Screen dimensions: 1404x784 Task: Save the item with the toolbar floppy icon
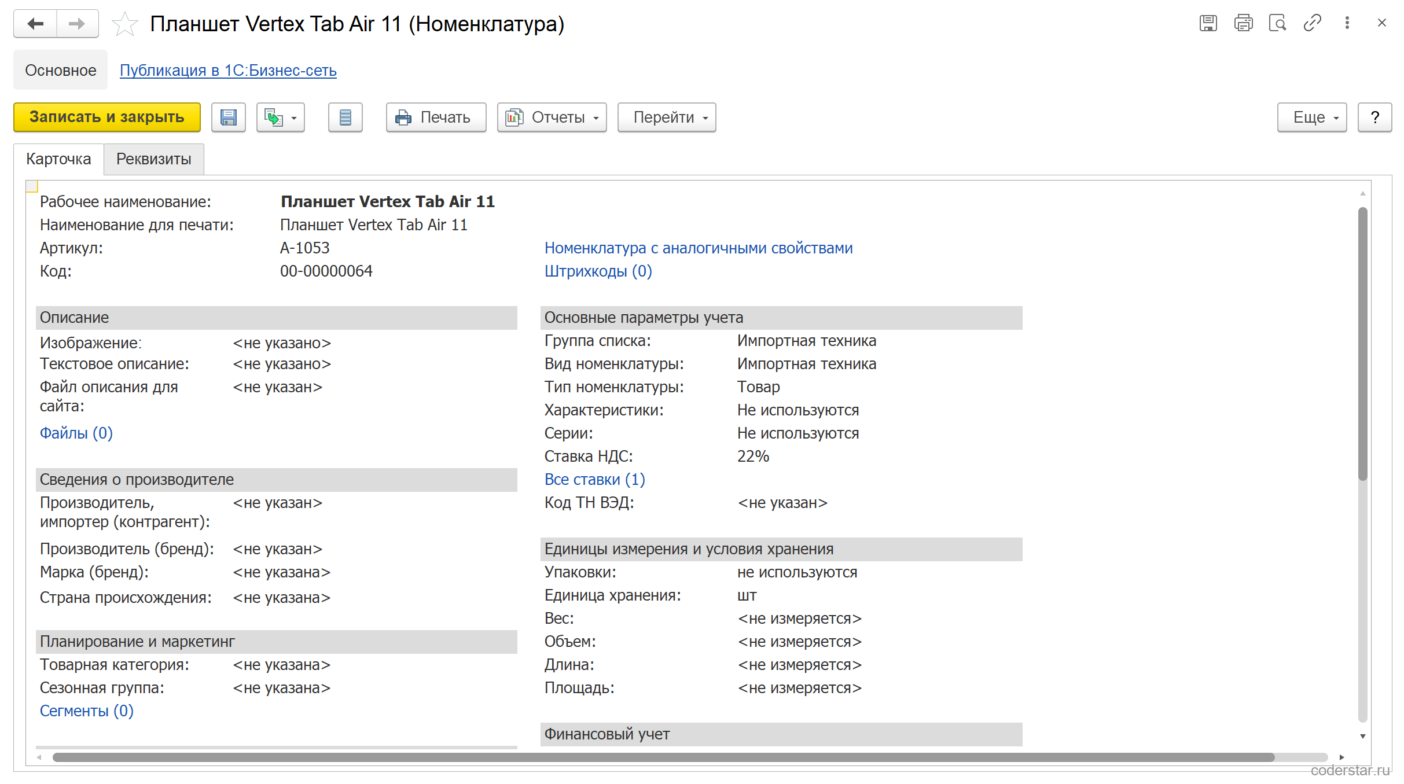click(x=229, y=117)
